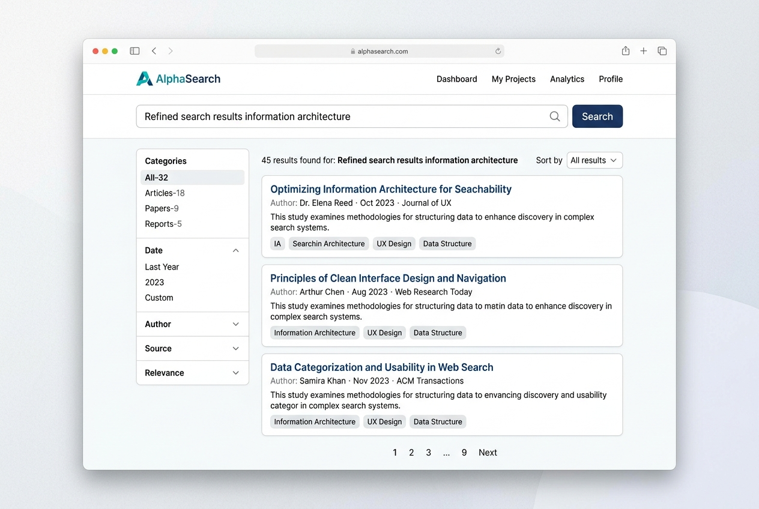
Task: Open the Optimizing Information Architecture article link
Action: click(390, 189)
